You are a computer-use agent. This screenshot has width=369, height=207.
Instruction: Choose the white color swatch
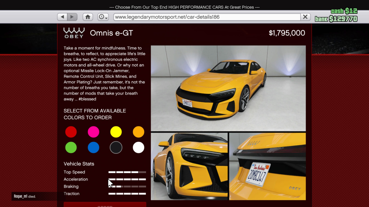point(138,148)
